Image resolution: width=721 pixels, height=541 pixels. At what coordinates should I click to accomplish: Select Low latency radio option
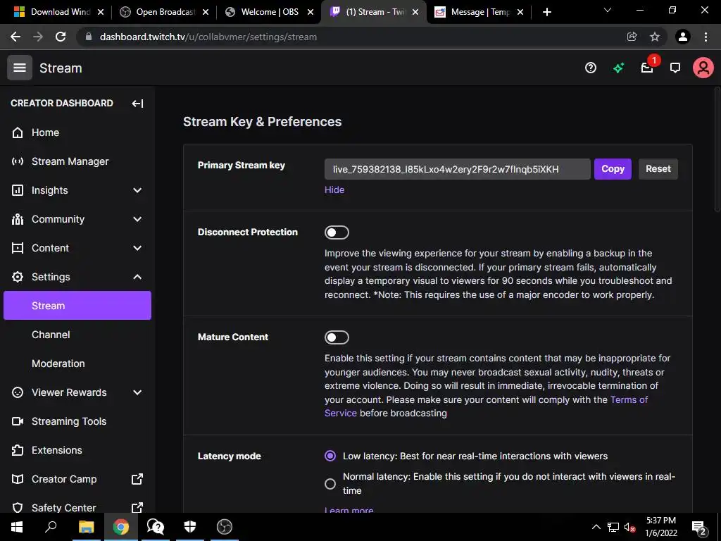point(330,456)
